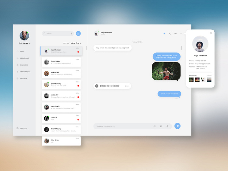Click the Settings icon in sidebar
The height and width of the screenshot is (171, 228).
[x=18, y=78]
